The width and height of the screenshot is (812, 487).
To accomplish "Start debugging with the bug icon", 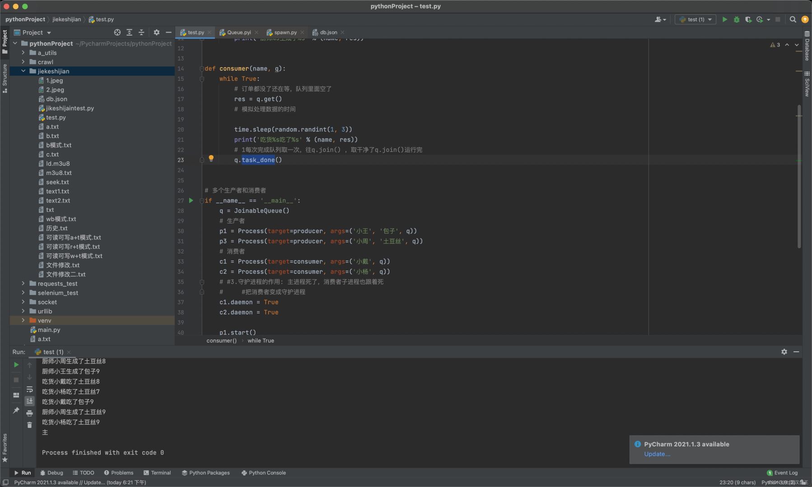I will coord(737,19).
